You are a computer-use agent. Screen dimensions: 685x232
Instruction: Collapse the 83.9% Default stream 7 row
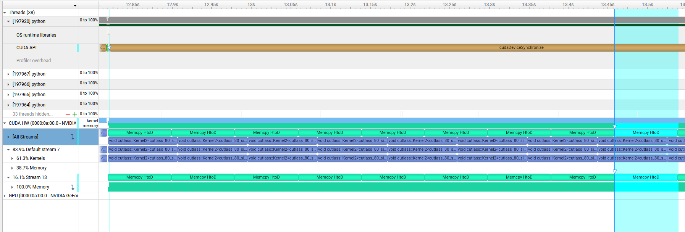[8, 150]
